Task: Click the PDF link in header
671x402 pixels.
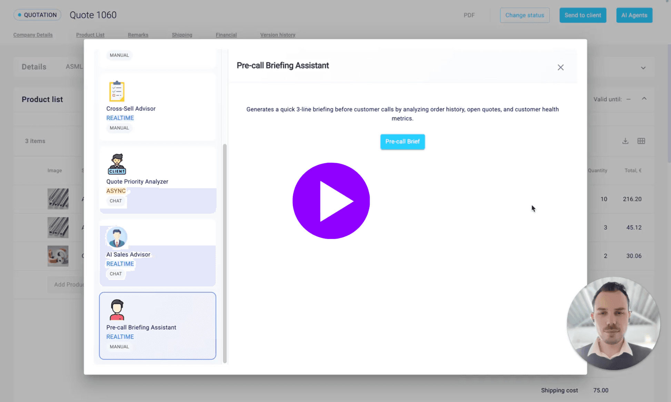Action: pos(469,15)
